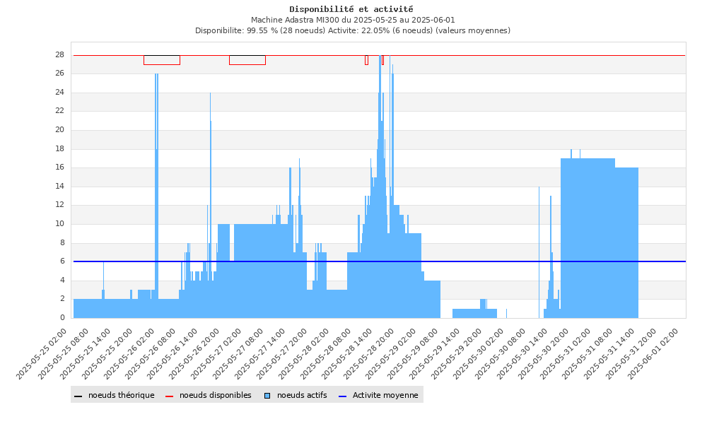This screenshot has height=424, width=707.
Task: Click x-axis label "2025-05-26 20:00"
Action: tap(194, 354)
